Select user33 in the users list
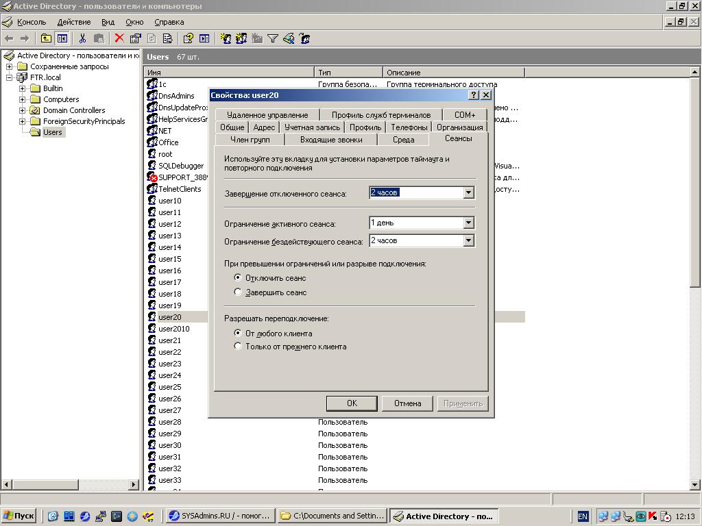This screenshot has width=702, height=526. point(170,480)
